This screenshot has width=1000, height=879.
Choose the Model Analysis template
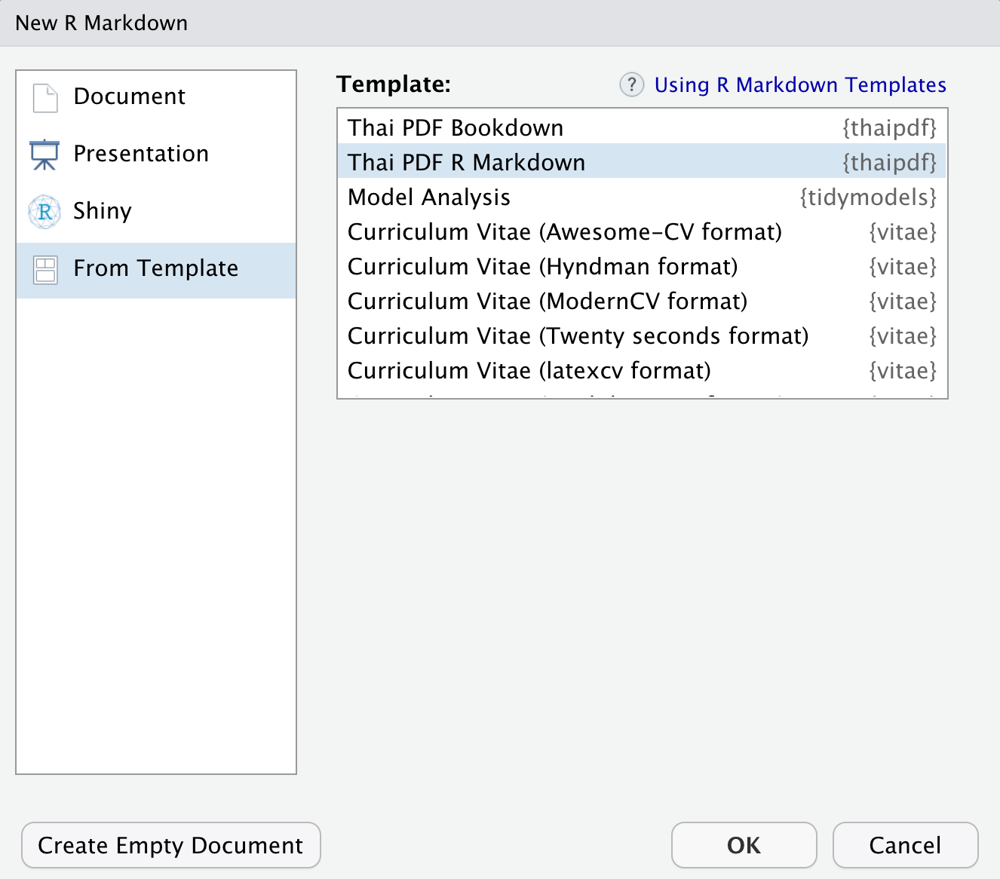[x=429, y=198]
